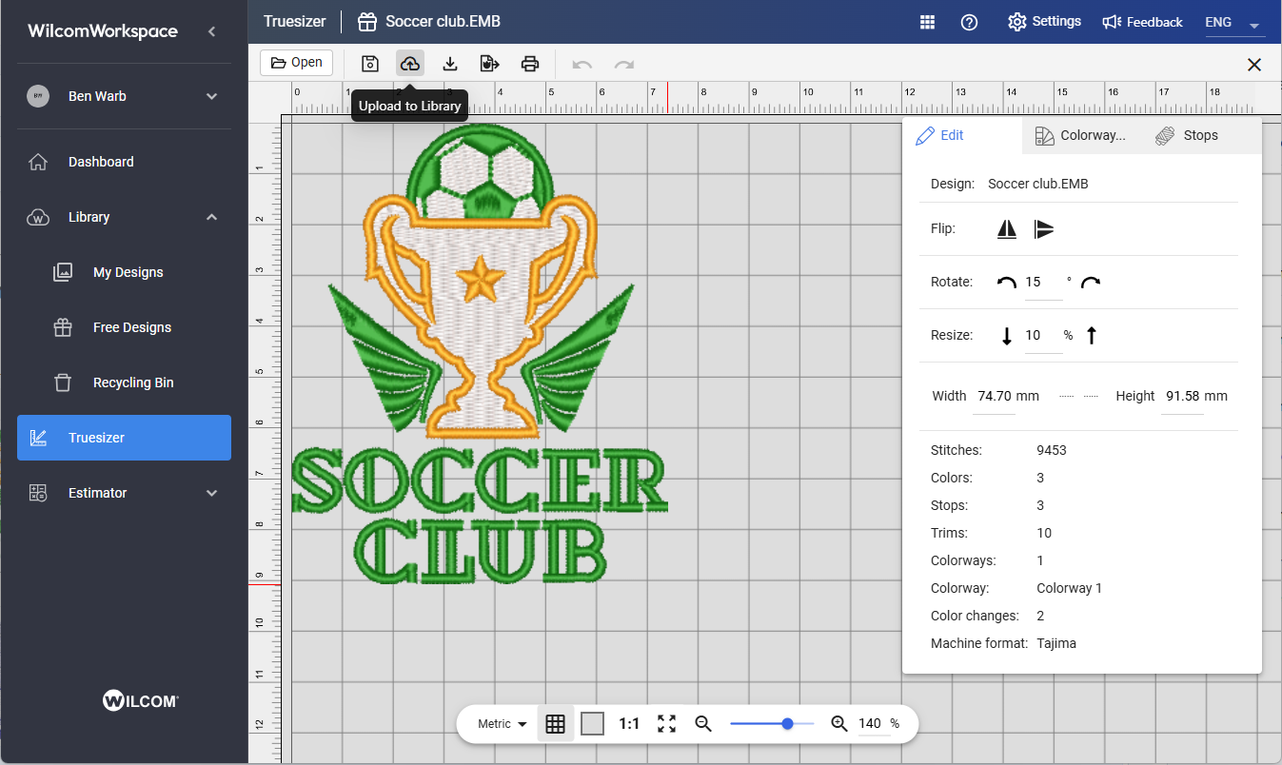The width and height of the screenshot is (1282, 765).
Task: Click the Open button
Action: 296,63
